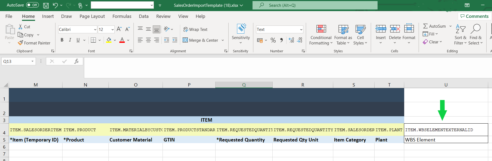Open Conditional Formatting menu
492x161 pixels.
321,35
